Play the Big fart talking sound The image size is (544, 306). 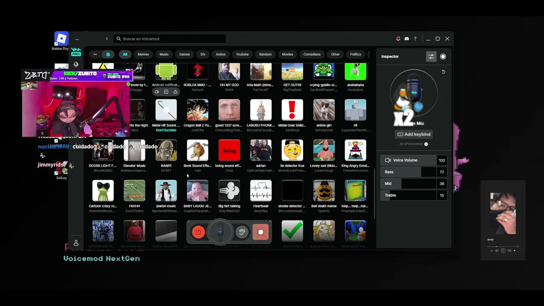point(229,191)
